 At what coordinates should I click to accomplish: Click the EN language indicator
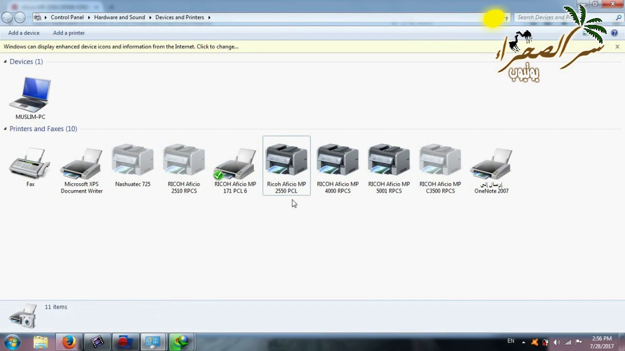(x=511, y=341)
